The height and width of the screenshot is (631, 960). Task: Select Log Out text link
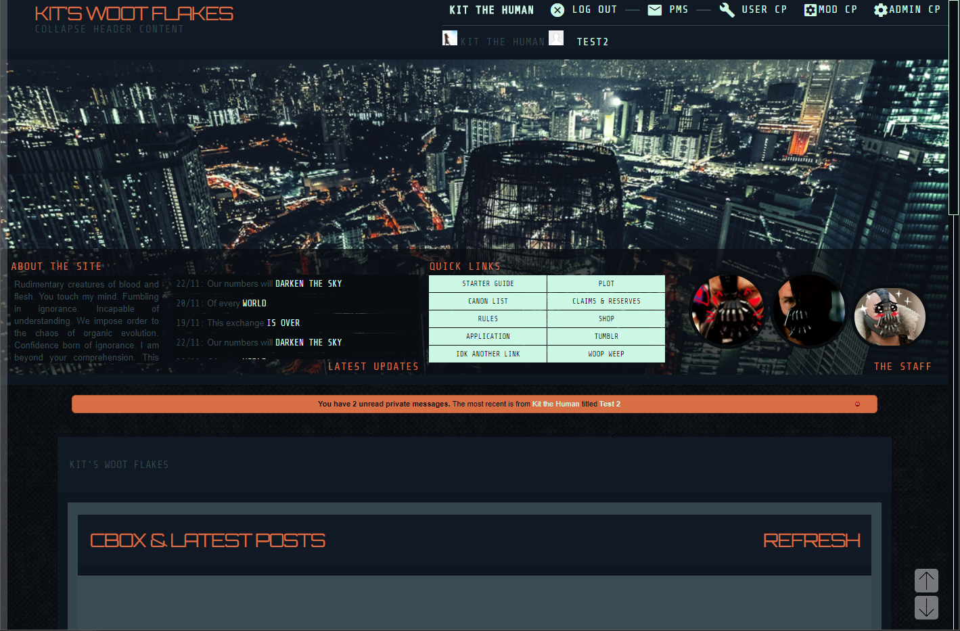coord(595,10)
